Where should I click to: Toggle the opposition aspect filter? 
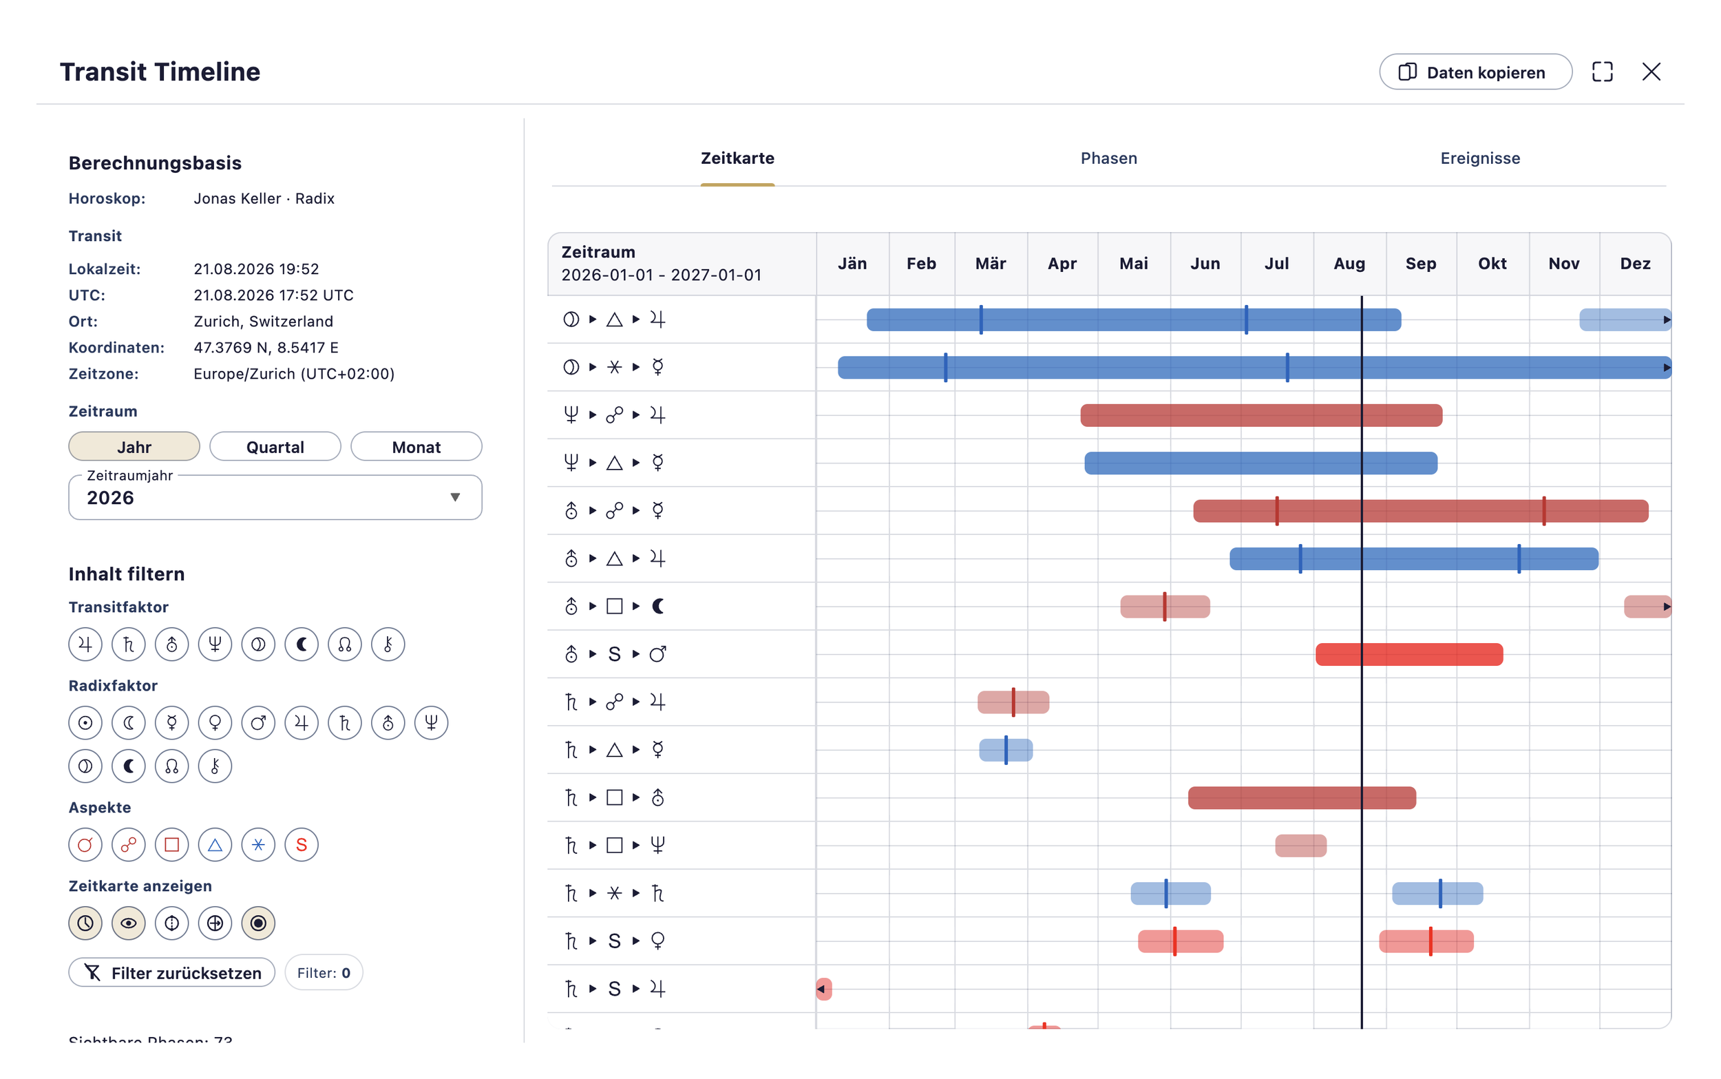(x=128, y=845)
